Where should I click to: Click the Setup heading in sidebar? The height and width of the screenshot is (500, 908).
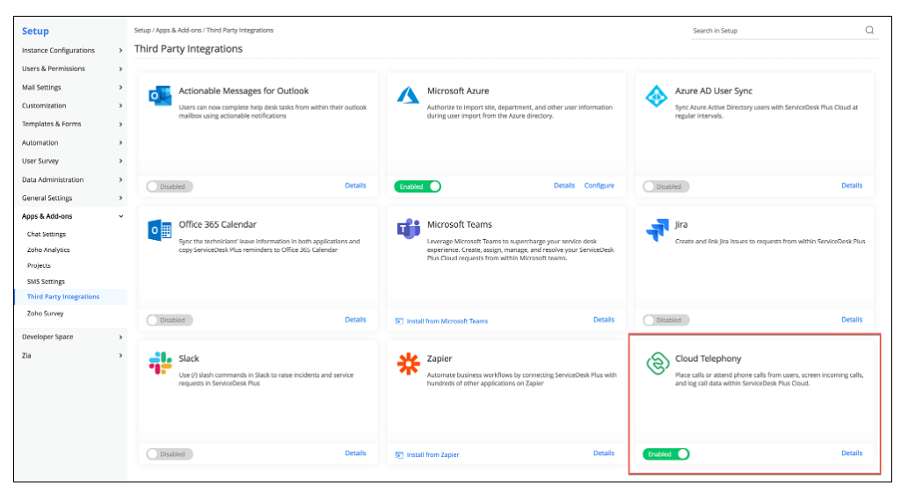pyautogui.click(x=35, y=32)
